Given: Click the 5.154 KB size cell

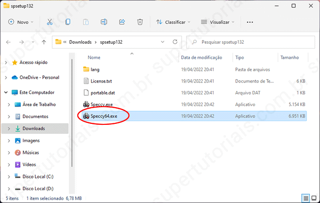Looking at the screenshot, I should pos(297,104).
